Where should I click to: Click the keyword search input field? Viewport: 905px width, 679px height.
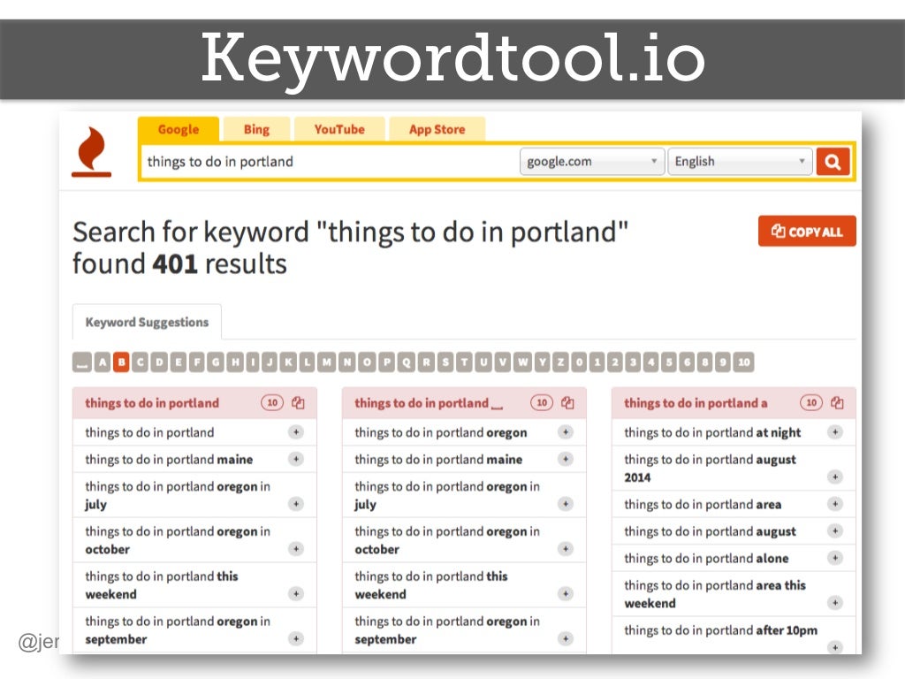tap(331, 162)
